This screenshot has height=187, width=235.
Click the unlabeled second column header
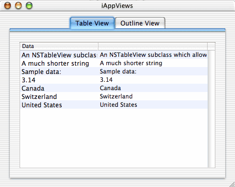[x=153, y=46]
